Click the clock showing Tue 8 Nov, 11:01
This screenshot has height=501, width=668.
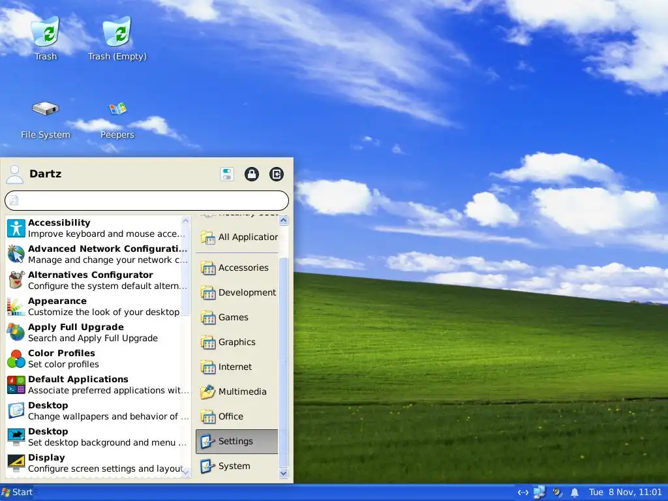click(x=625, y=493)
